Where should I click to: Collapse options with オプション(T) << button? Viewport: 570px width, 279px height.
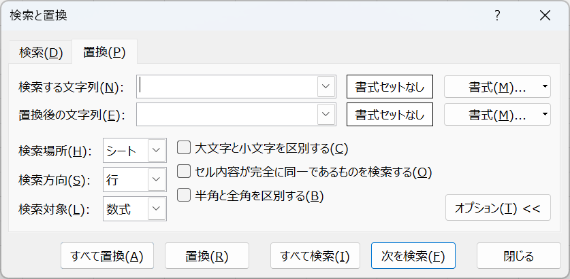tap(497, 208)
